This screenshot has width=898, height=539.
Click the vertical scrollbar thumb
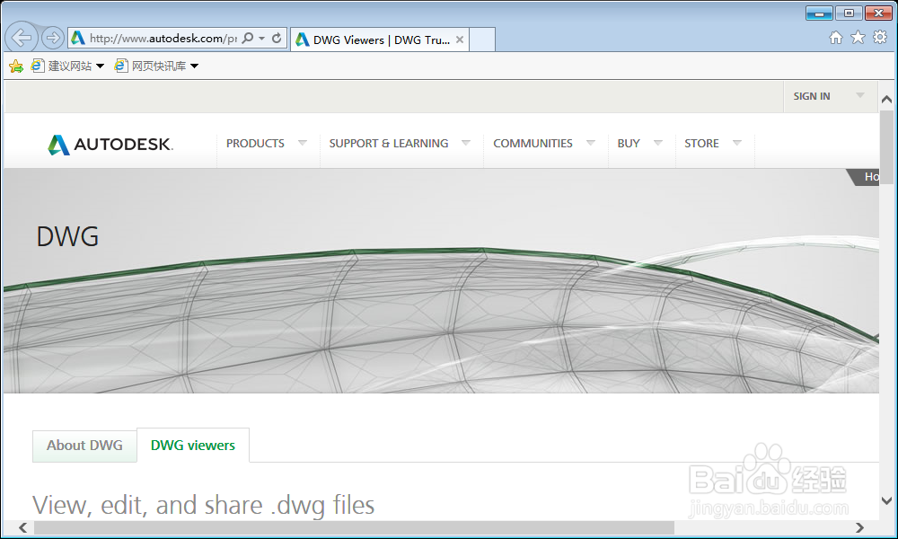(886, 147)
